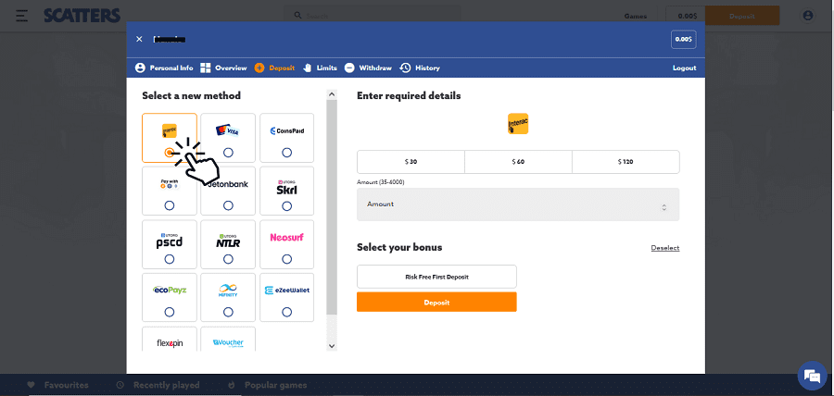Pick the $120 preset amount
The image size is (834, 396).
[x=625, y=162]
